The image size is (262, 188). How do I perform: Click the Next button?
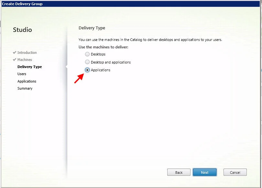point(205,172)
